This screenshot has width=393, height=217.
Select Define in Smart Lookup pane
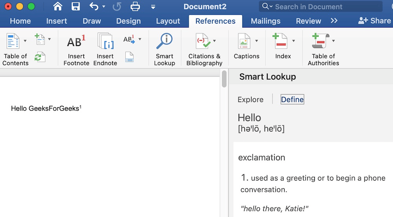[x=292, y=99]
